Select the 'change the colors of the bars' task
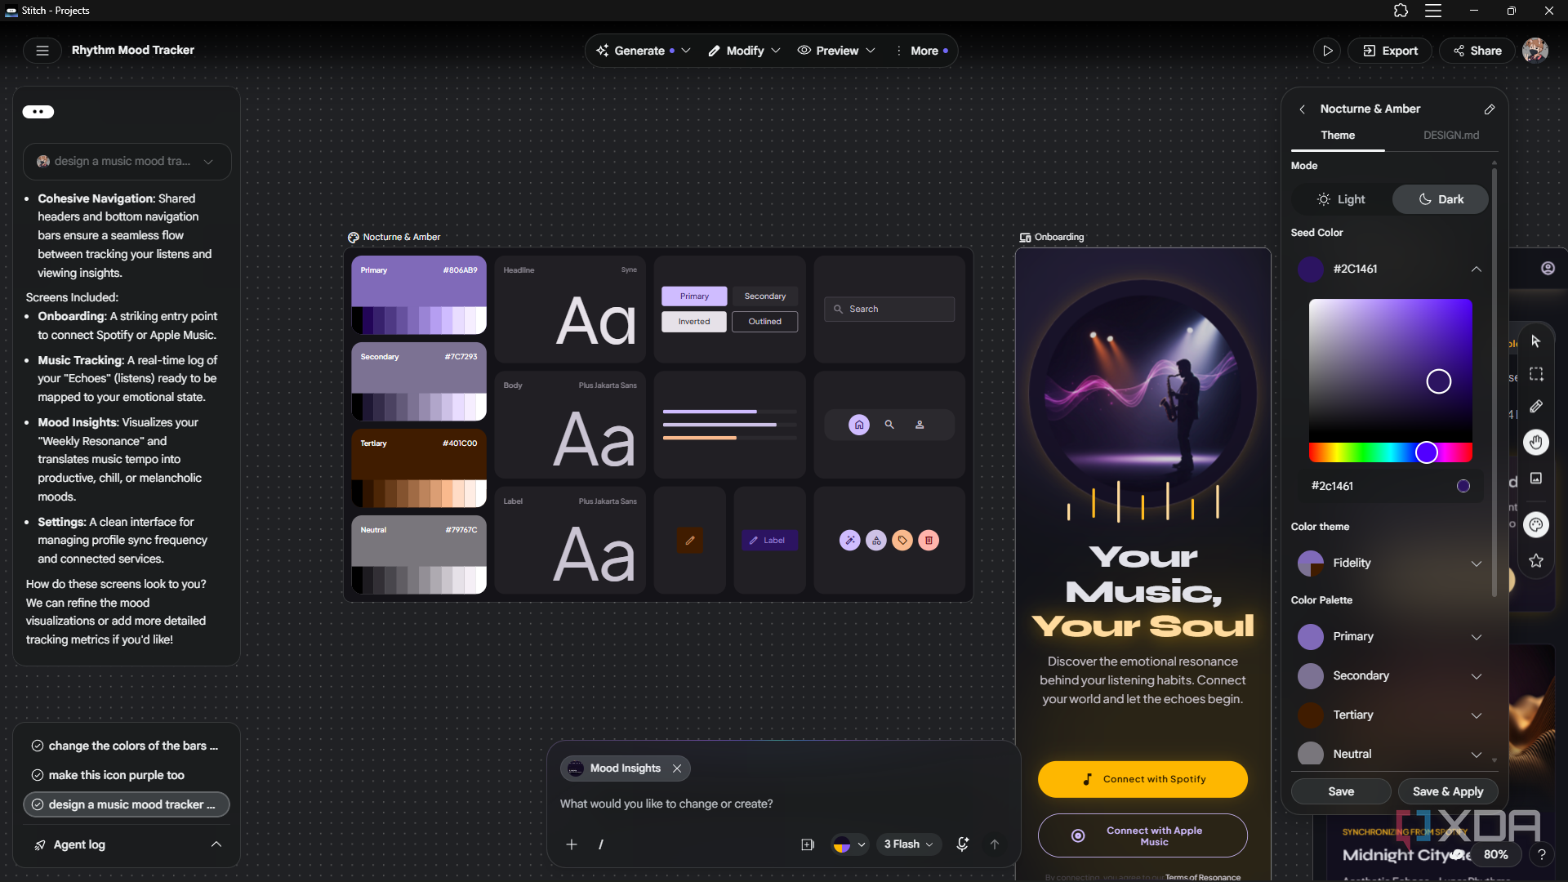1568x882 pixels. 126,746
